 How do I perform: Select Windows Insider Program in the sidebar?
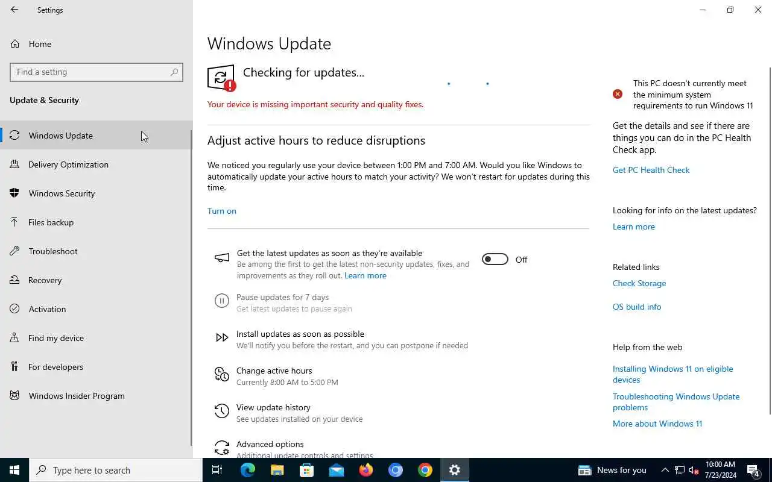point(96,396)
